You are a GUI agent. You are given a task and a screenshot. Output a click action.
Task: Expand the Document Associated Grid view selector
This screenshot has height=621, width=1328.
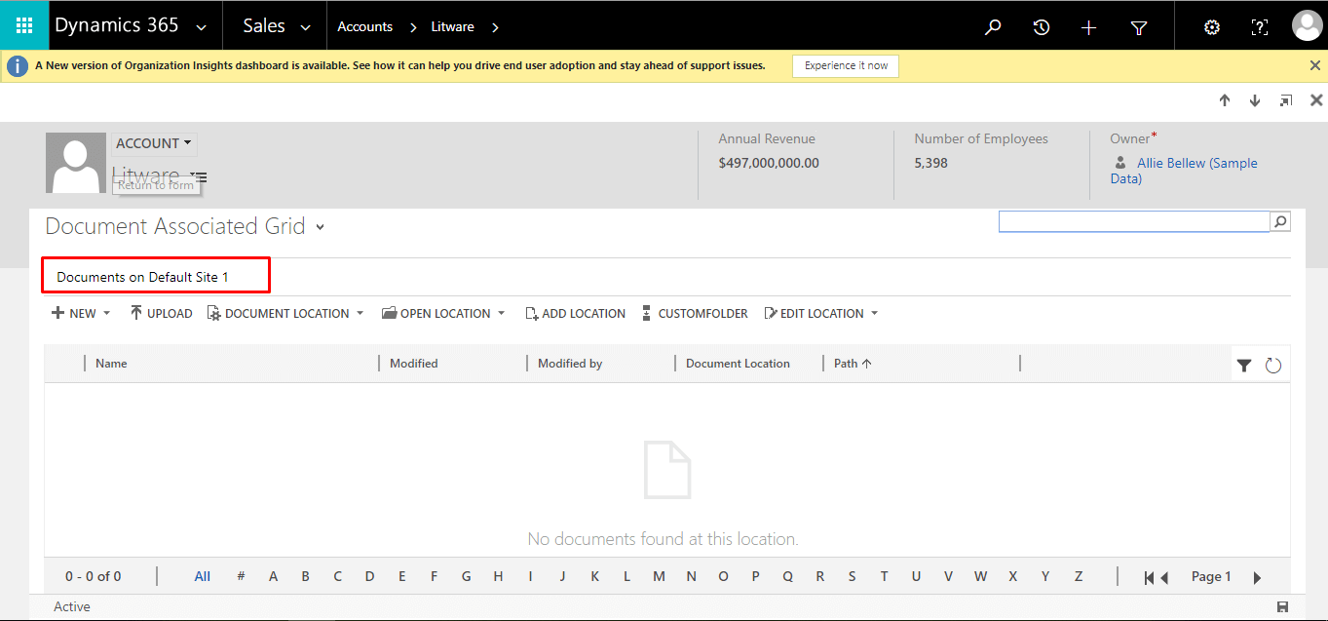click(x=320, y=227)
